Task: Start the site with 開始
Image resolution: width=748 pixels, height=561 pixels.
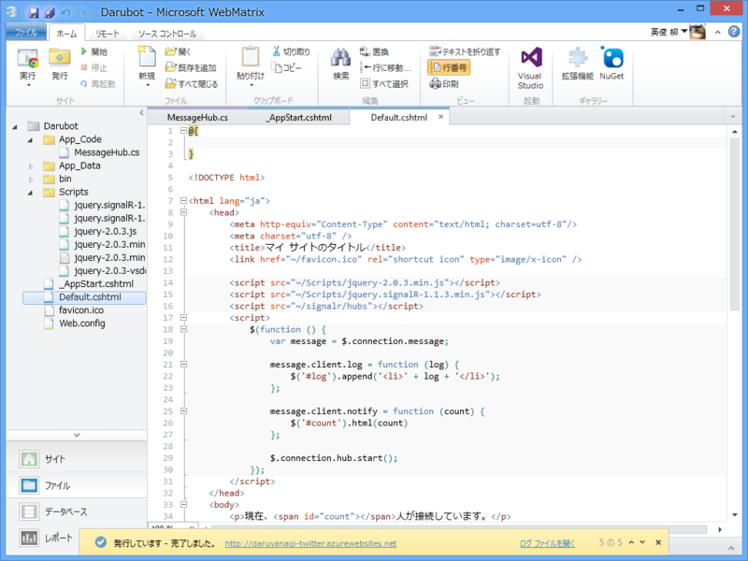Action: pyautogui.click(x=94, y=51)
